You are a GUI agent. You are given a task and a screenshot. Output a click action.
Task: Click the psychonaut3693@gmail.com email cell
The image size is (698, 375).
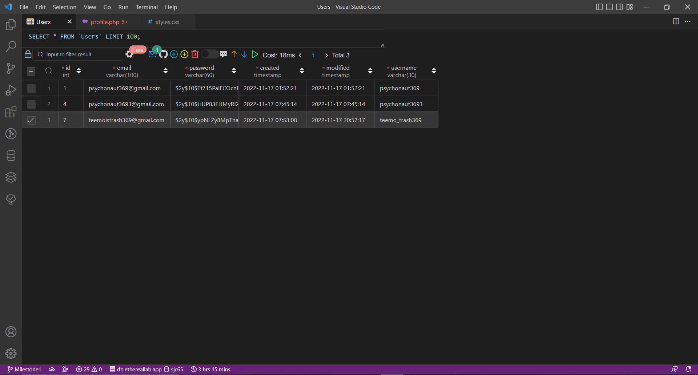pos(126,104)
